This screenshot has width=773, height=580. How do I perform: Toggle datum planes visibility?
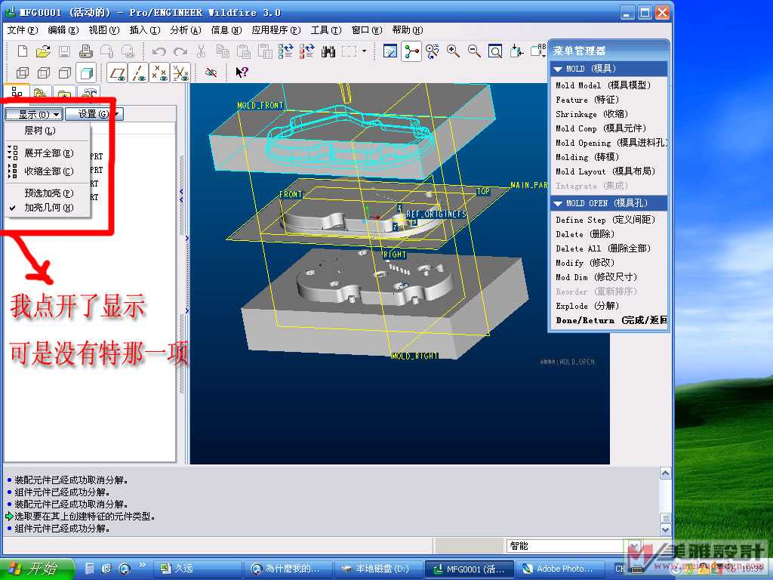117,73
